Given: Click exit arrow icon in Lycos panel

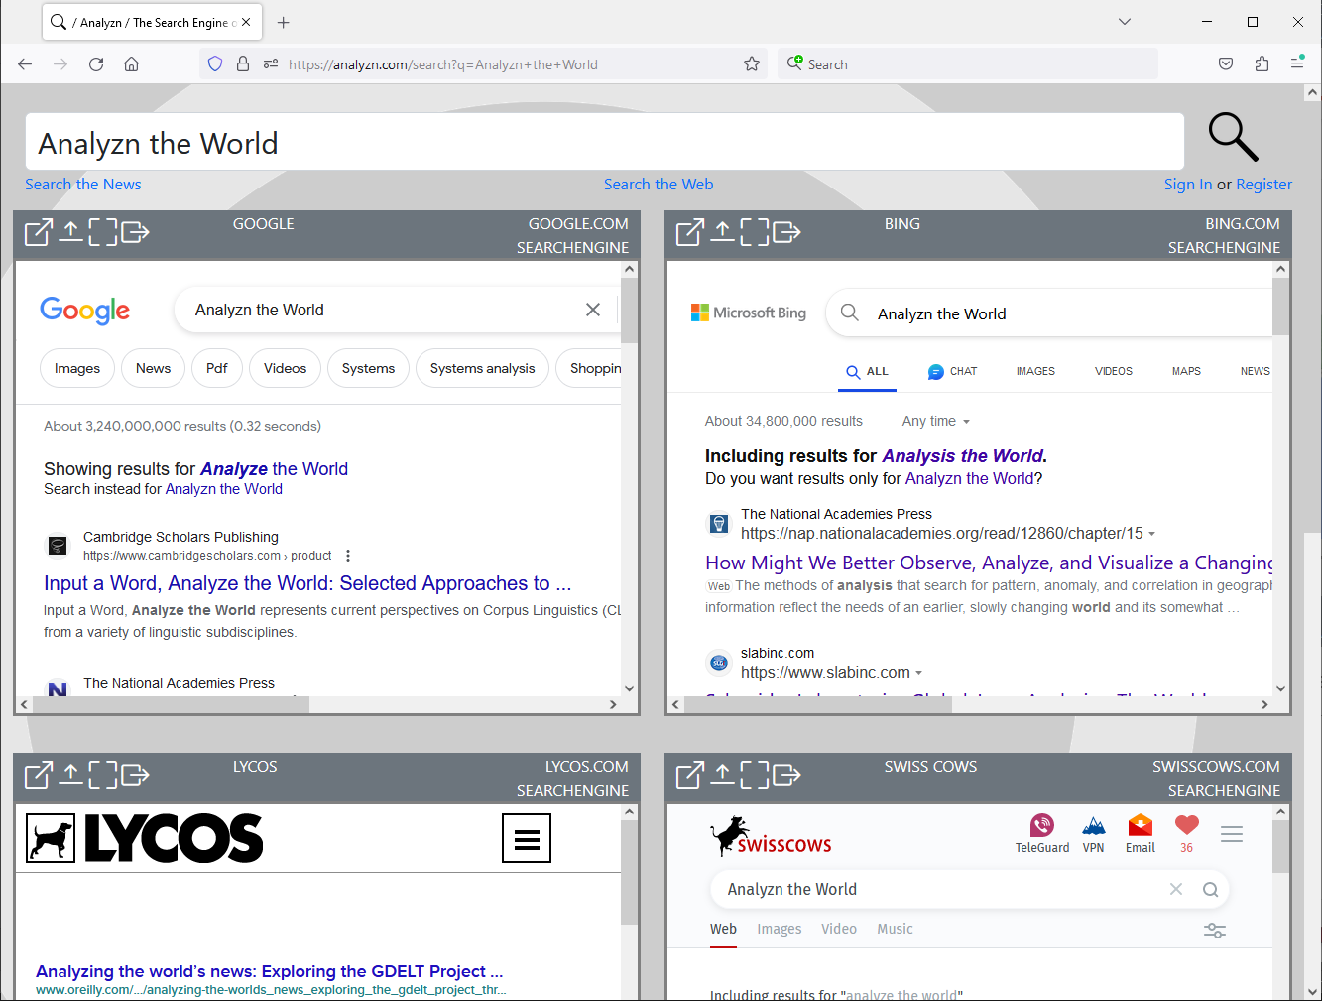Looking at the screenshot, I should (135, 775).
